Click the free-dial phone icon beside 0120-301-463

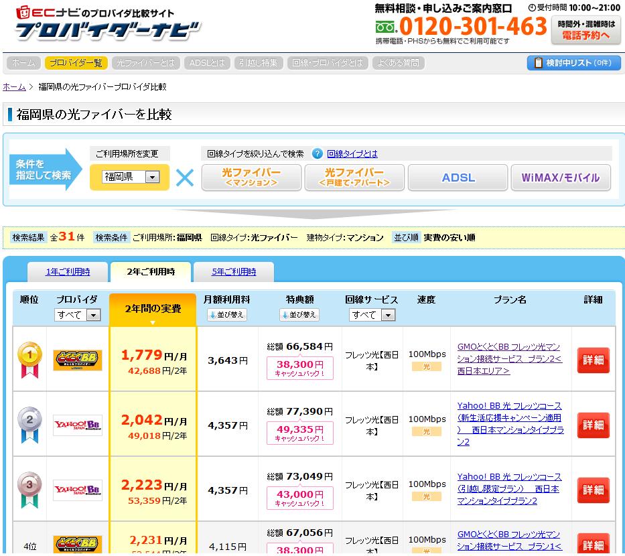[x=385, y=27]
